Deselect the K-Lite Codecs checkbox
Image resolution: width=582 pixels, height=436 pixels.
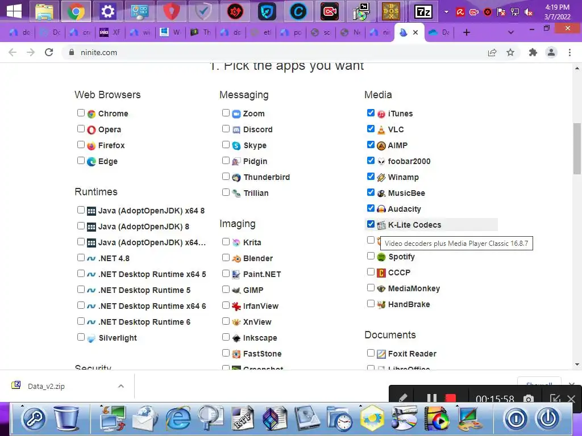(371, 224)
